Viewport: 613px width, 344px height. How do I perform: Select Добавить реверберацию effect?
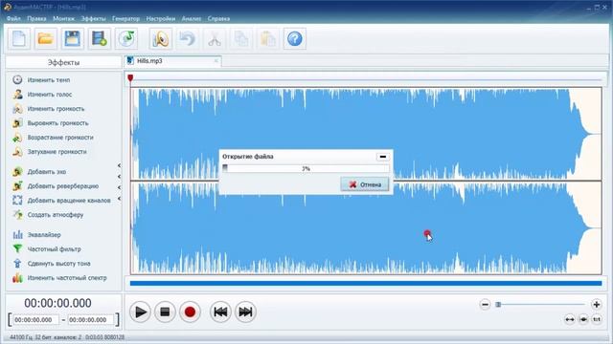pyautogui.click(x=56, y=186)
